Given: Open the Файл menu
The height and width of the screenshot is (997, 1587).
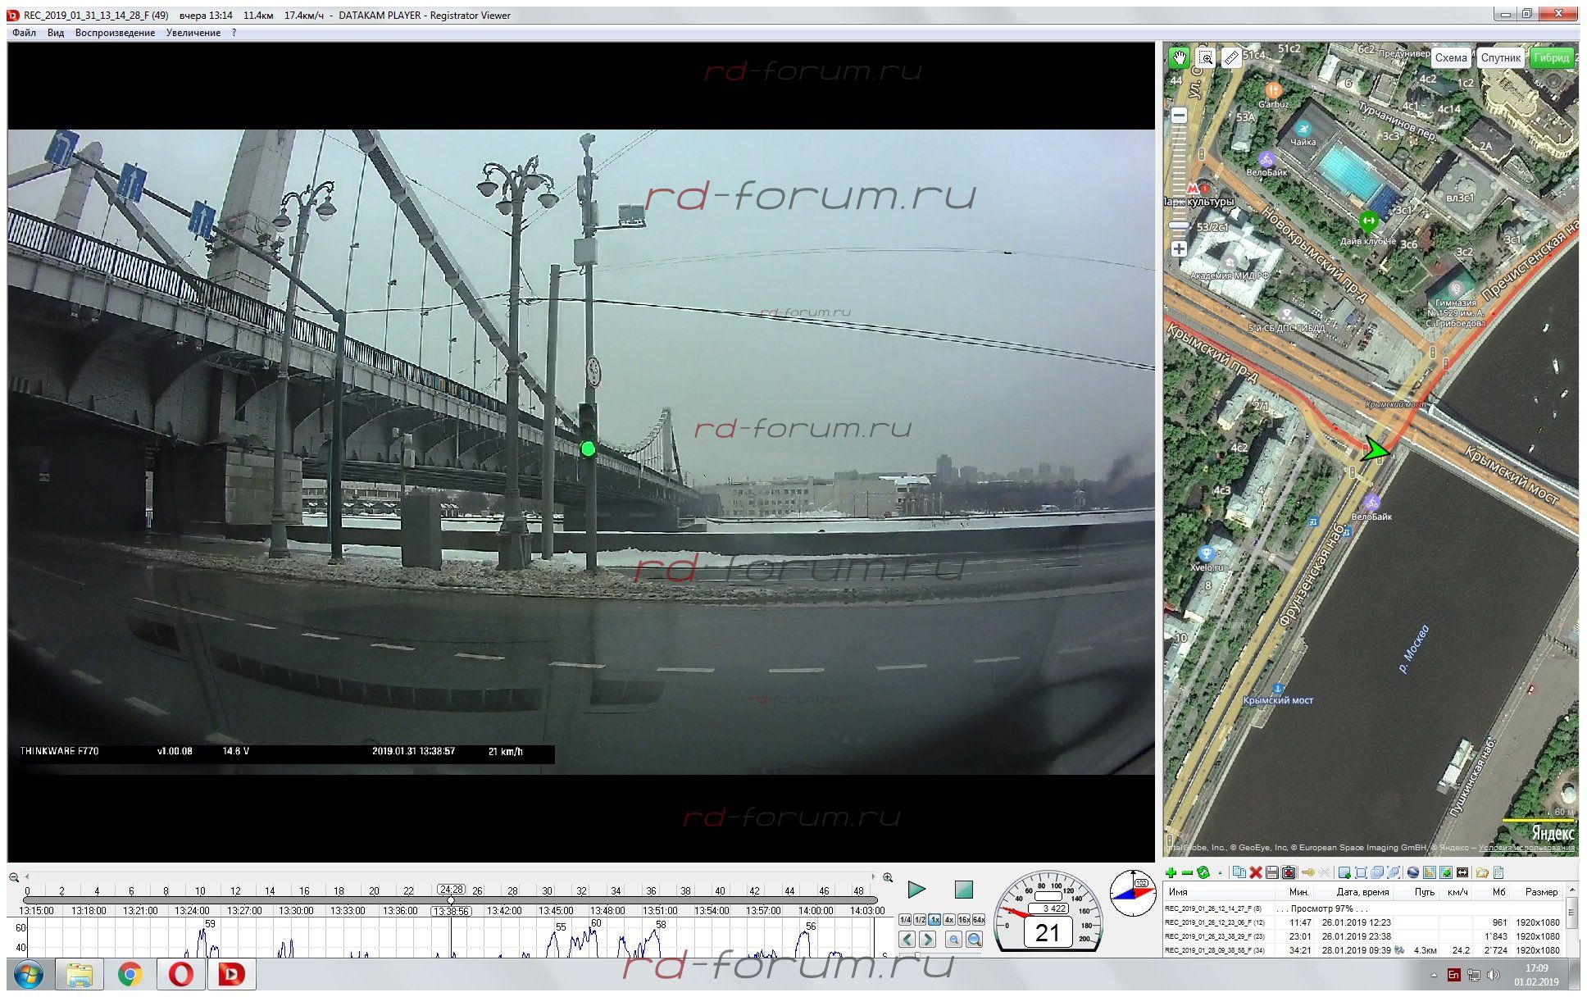Looking at the screenshot, I should tap(24, 33).
